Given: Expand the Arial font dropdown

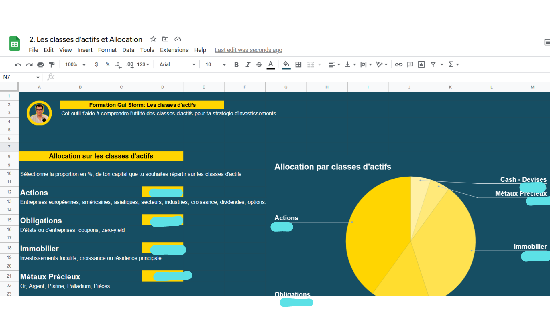Looking at the screenshot, I should [x=177, y=65].
